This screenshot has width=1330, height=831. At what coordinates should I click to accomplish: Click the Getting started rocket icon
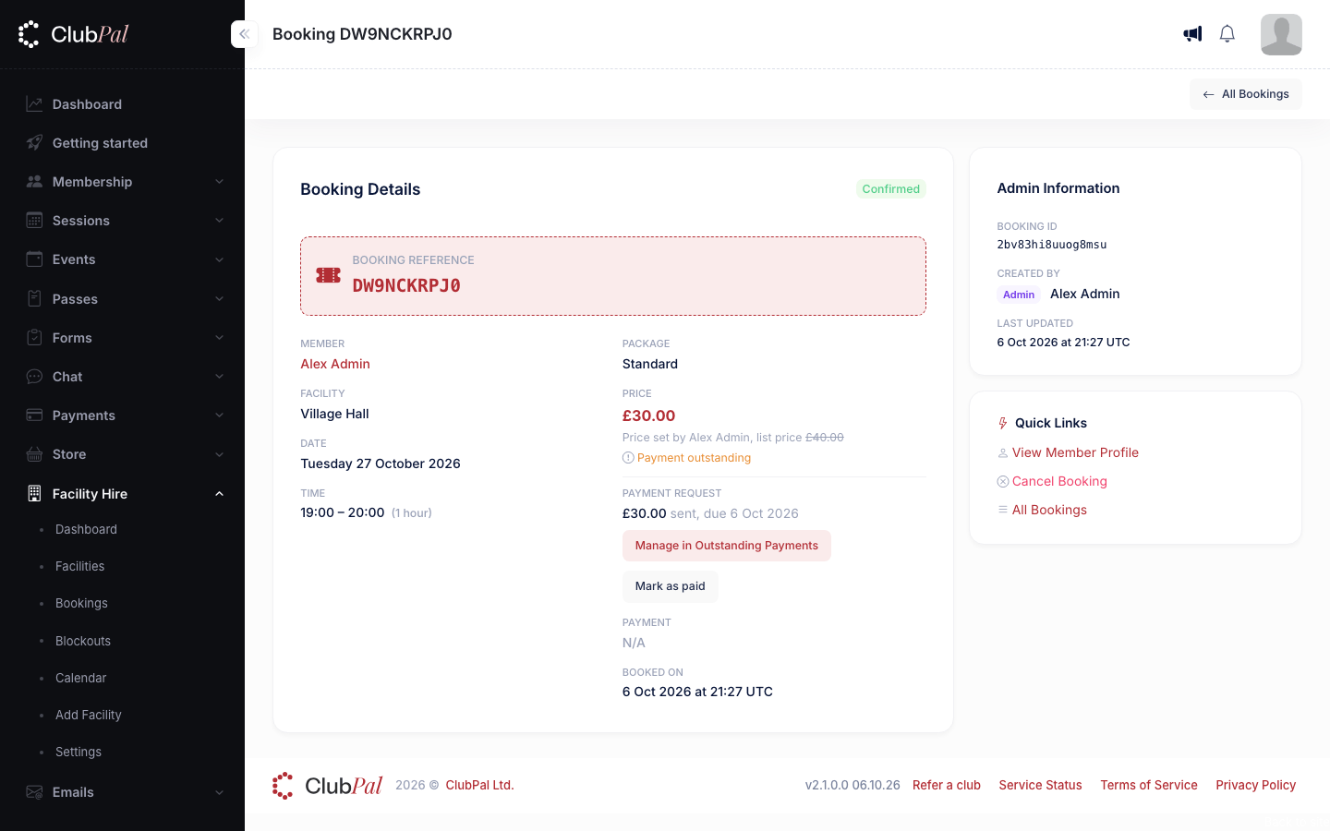click(x=34, y=143)
